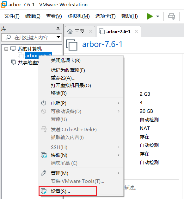This screenshot has width=184, height=199.
Task: Click the computer icon beside 我的计算机
Action: click(13, 49)
